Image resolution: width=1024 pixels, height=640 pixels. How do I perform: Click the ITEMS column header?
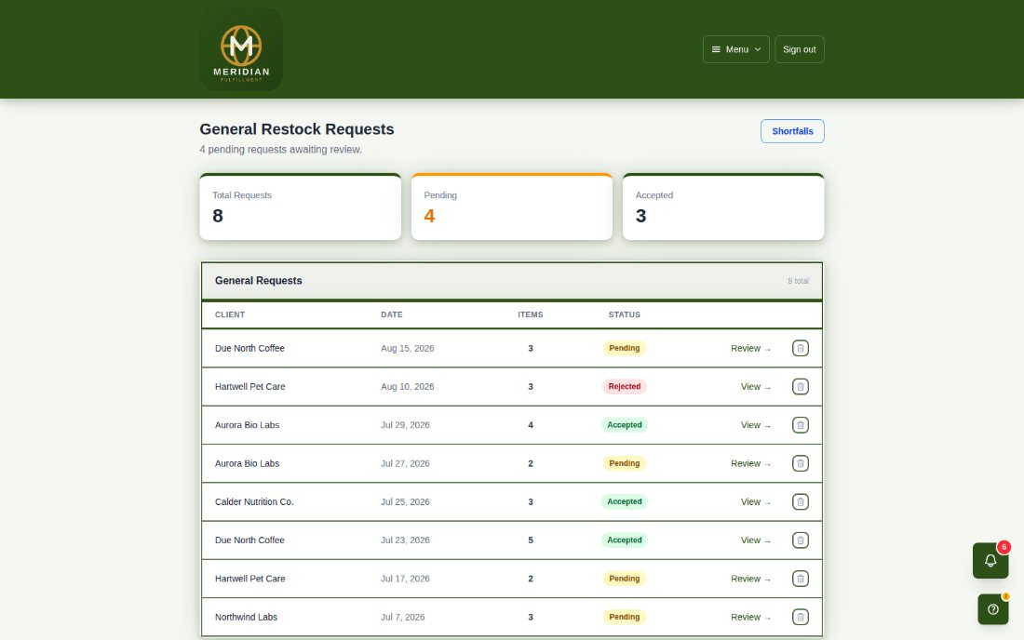coord(531,314)
